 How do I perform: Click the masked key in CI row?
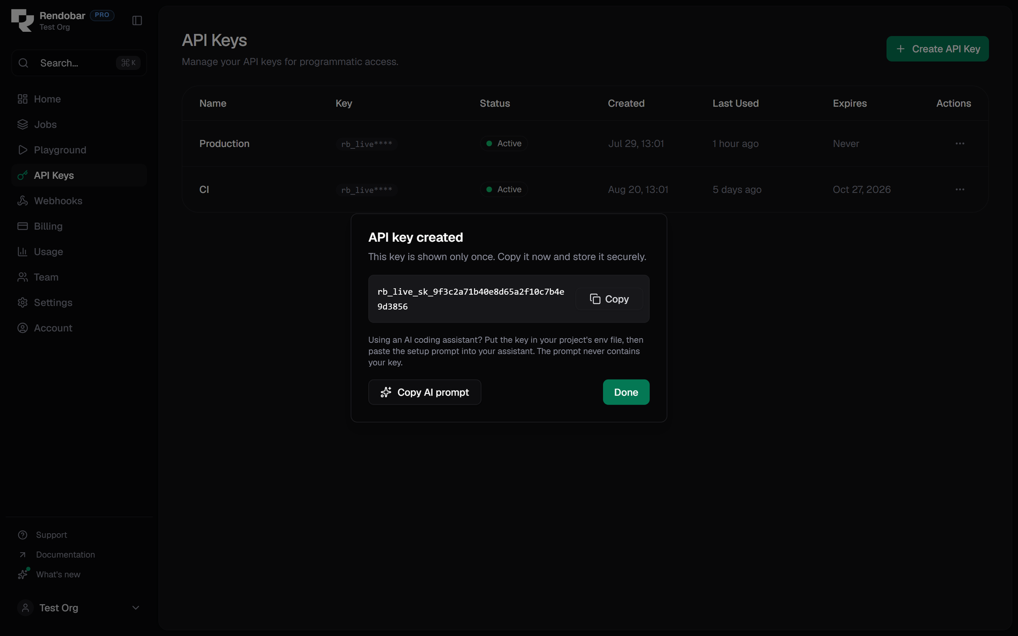367,190
